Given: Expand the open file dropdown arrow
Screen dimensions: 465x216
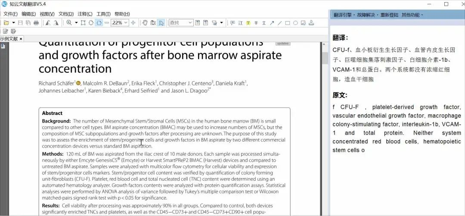Looking at the screenshot, I should [x=13, y=23].
